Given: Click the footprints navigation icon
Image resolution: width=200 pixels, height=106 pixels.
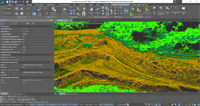Looking at the screenshot, I should (x=115, y=7).
